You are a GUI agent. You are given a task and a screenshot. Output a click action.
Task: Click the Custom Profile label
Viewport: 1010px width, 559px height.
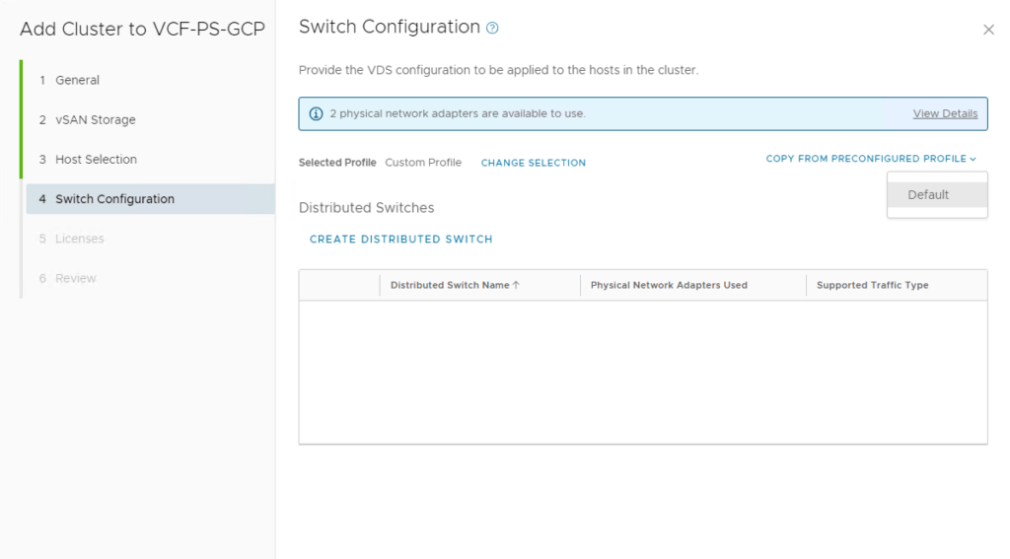[422, 163]
